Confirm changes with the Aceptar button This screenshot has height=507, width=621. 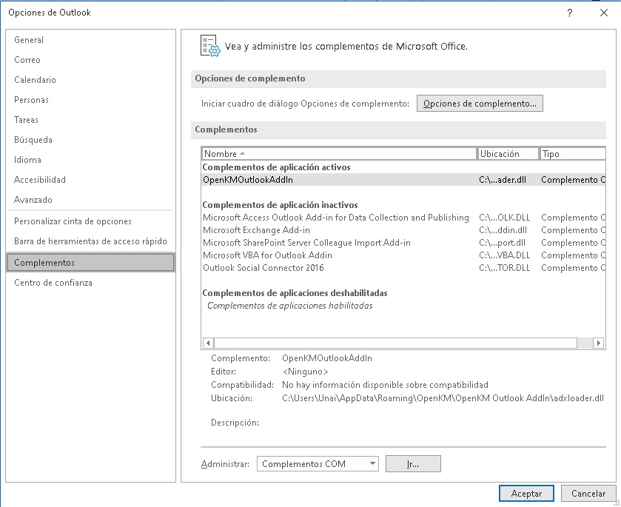(526, 493)
